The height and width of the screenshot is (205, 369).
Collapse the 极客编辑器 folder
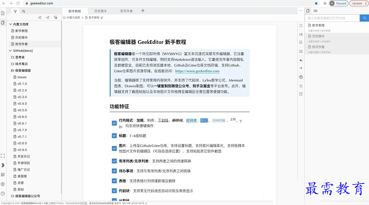point(21,70)
